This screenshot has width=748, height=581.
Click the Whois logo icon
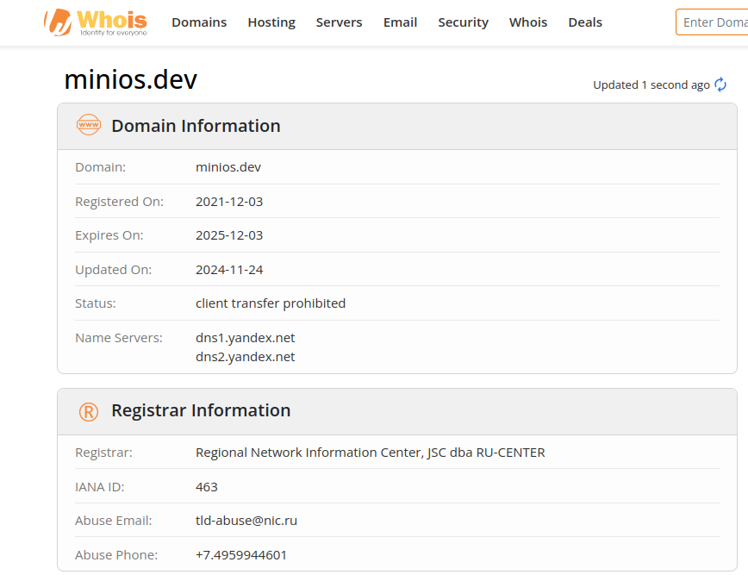(x=58, y=22)
